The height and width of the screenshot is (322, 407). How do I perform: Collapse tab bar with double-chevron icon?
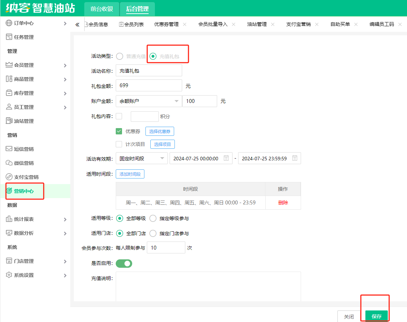tap(78, 24)
